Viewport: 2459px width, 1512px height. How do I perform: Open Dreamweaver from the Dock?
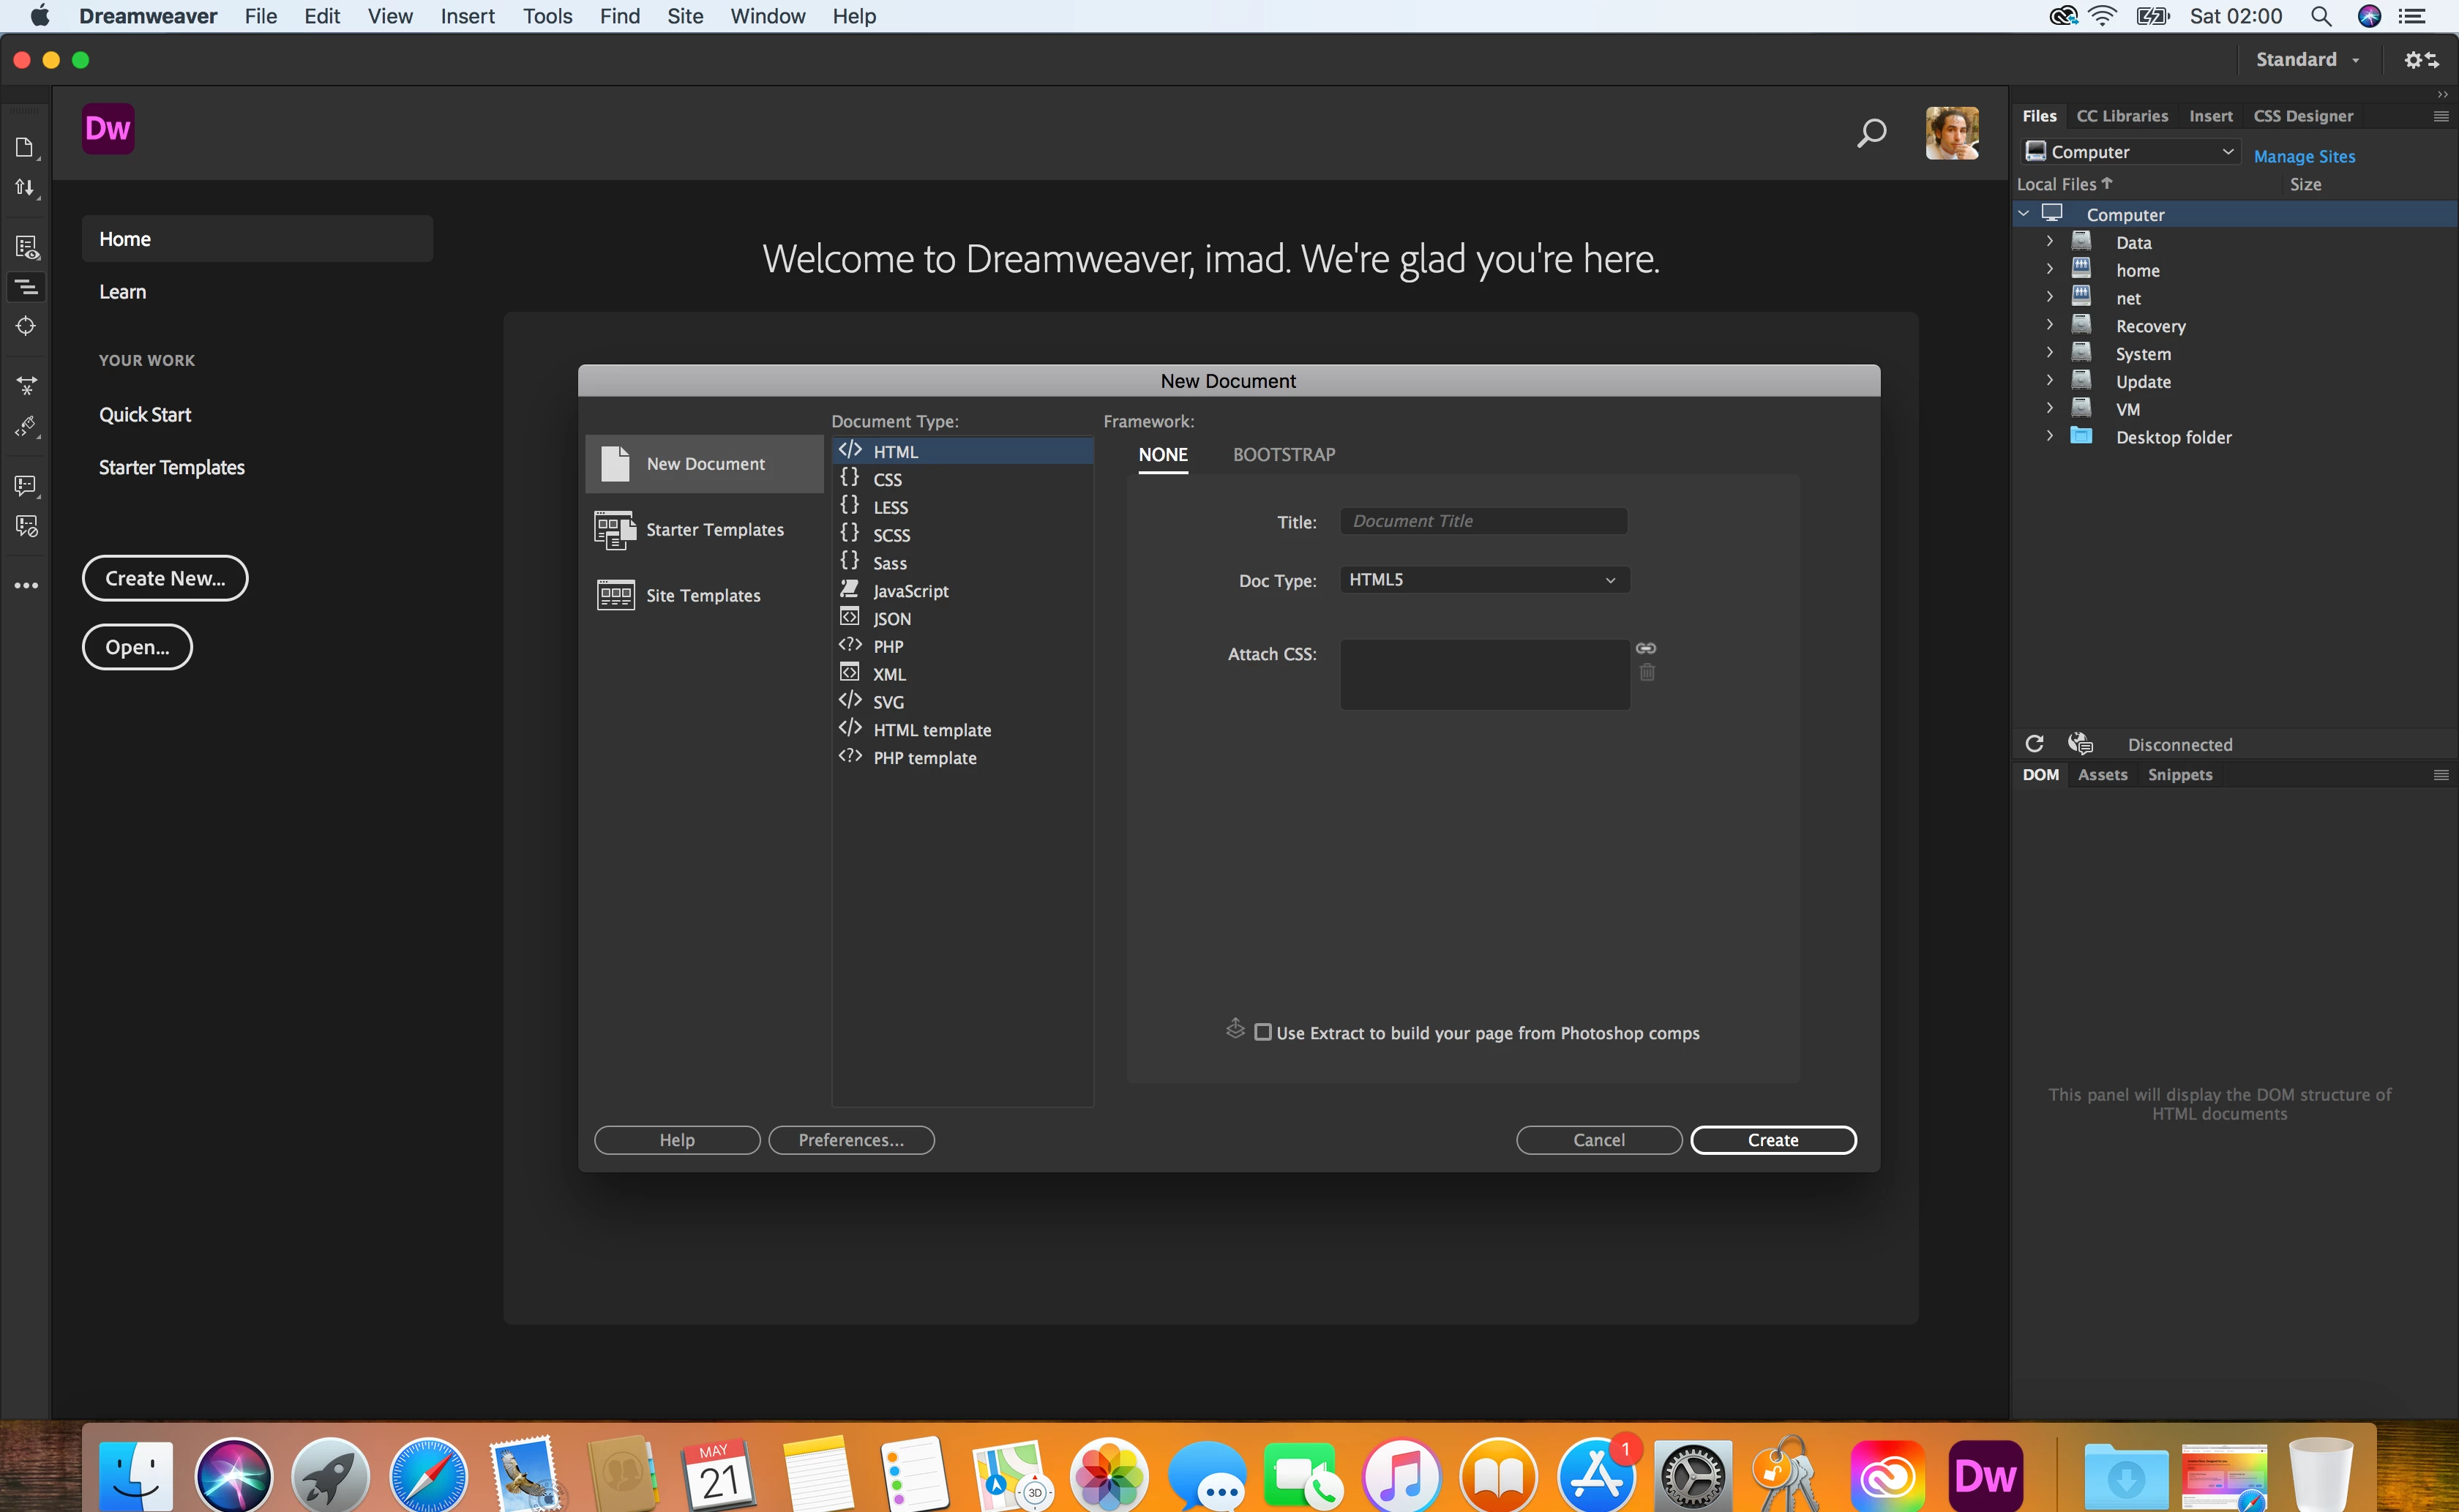(x=1985, y=1475)
